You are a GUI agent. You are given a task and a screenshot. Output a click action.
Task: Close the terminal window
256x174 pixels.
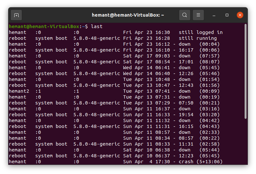pyautogui.click(x=240, y=15)
